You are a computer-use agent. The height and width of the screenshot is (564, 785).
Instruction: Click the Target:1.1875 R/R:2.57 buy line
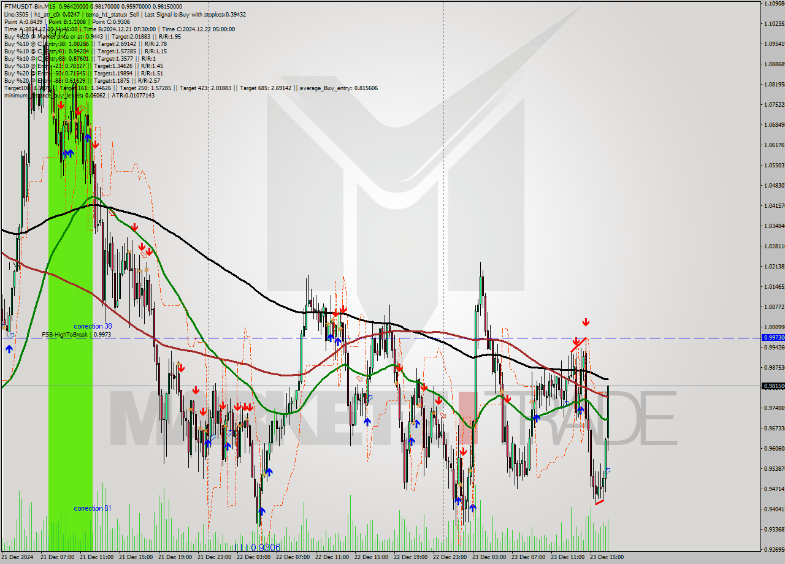pyautogui.click(x=82, y=80)
